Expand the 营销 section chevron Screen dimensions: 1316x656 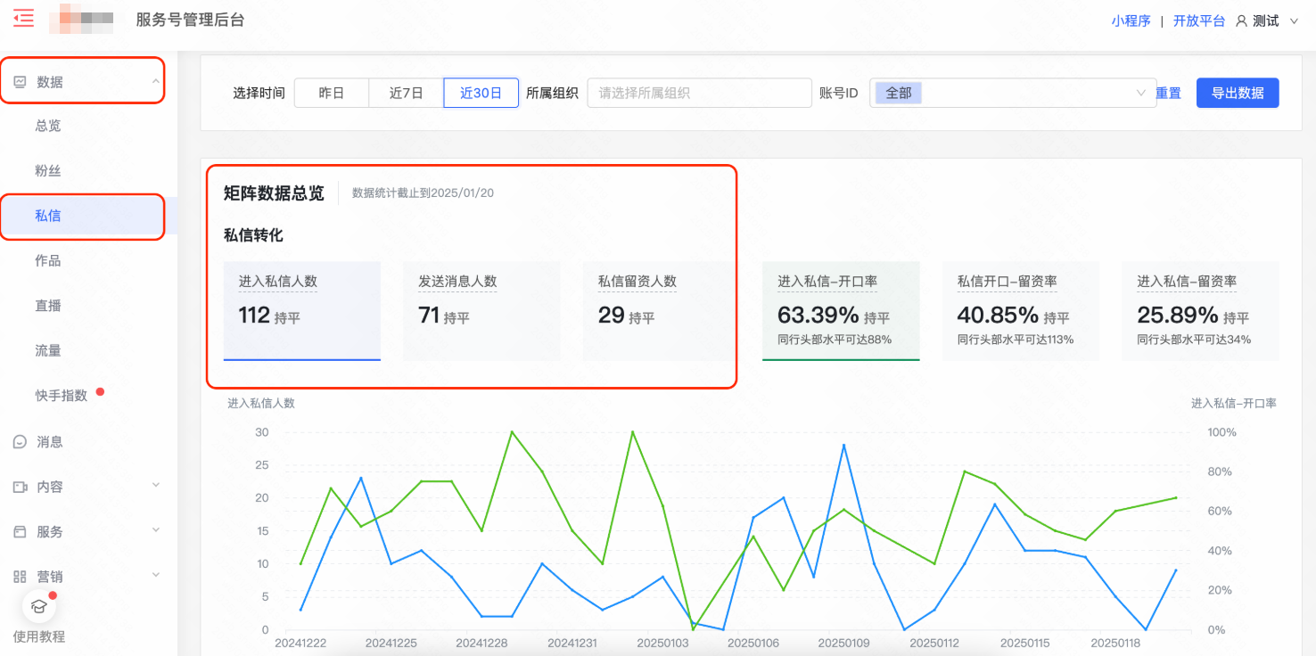156,576
